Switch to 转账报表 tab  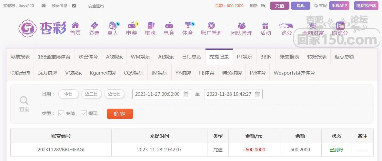(317, 57)
